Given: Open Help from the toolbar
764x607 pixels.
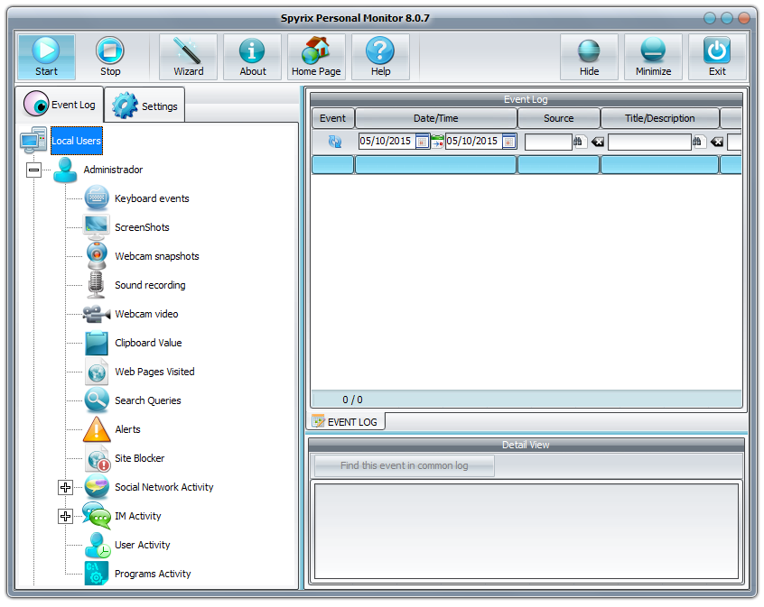Looking at the screenshot, I should 380,57.
